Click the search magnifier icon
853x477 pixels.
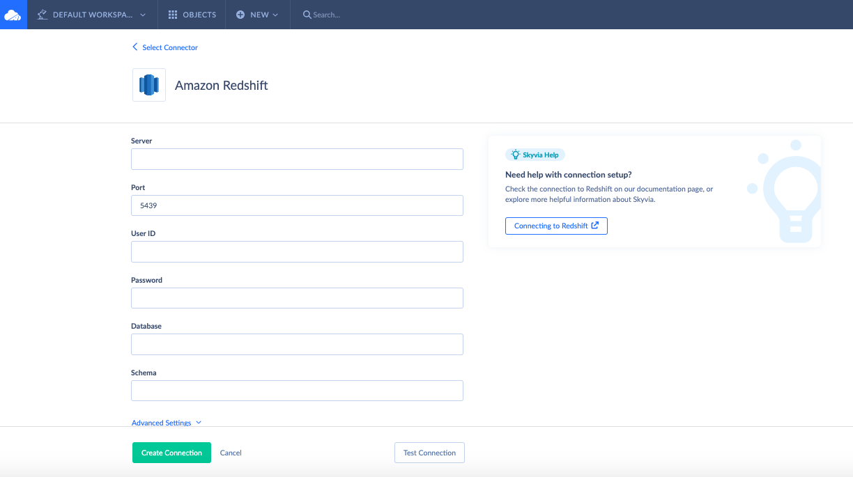(x=307, y=14)
